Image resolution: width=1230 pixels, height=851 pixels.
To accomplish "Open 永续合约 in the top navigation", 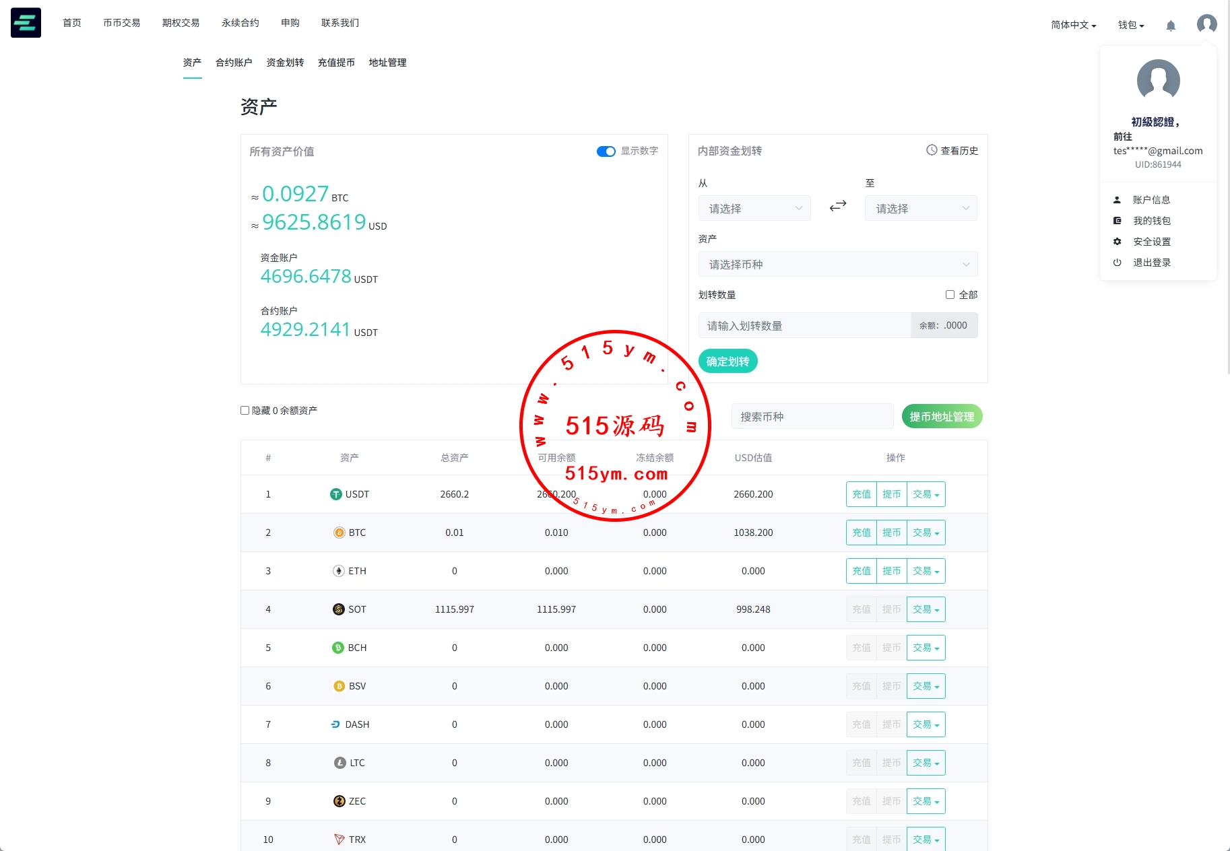I will coord(240,23).
